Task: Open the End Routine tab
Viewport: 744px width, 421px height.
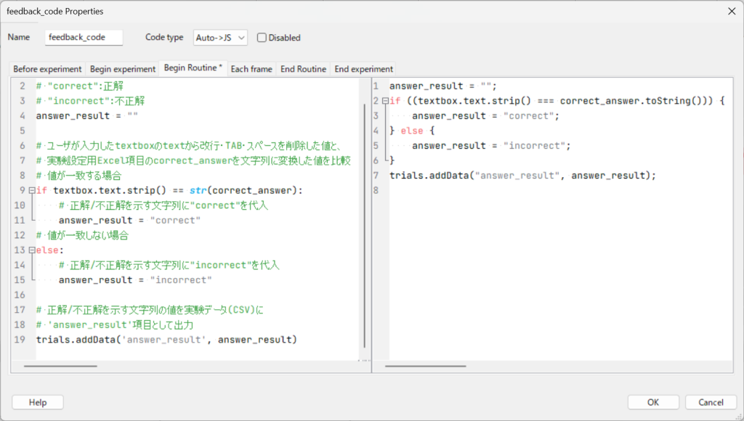Action: pyautogui.click(x=303, y=69)
